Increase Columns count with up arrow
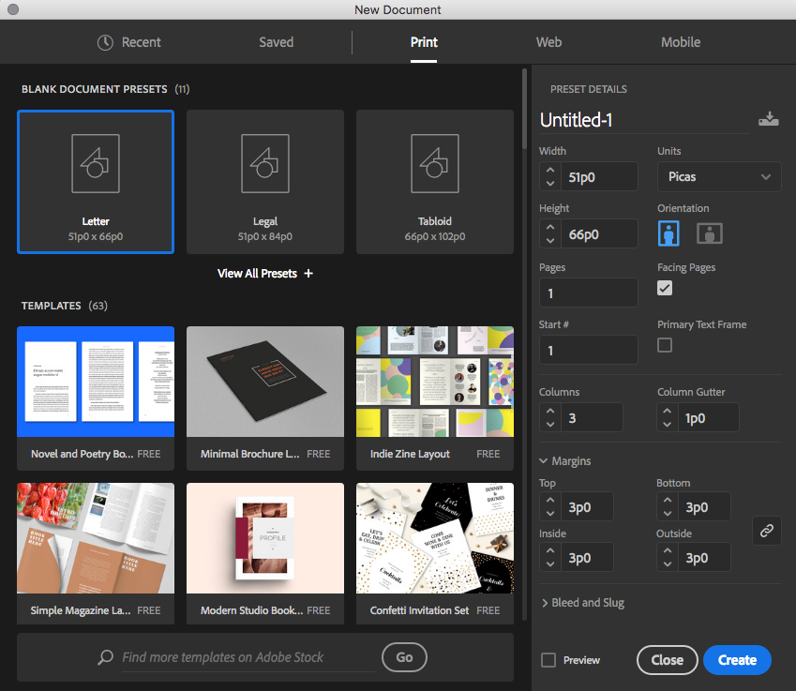This screenshot has width=796, height=691. pos(550,411)
